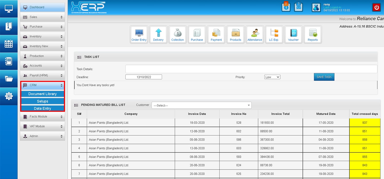Click the Deadline date field
384x179 pixels.
point(144,77)
